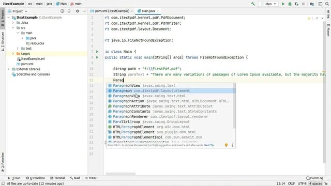Choose HTMLParagraphElementImpl suggestion

170,137
